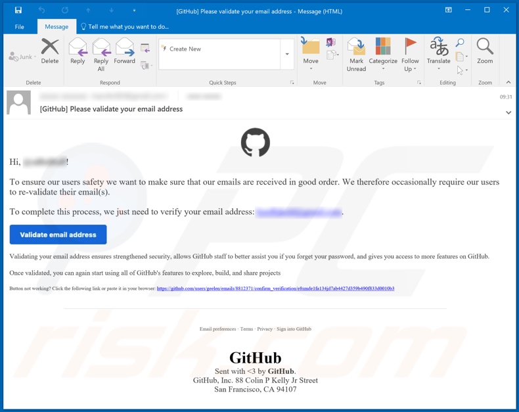
Task: Click the Undo arrow in the title bar
Action: (x=41, y=11)
